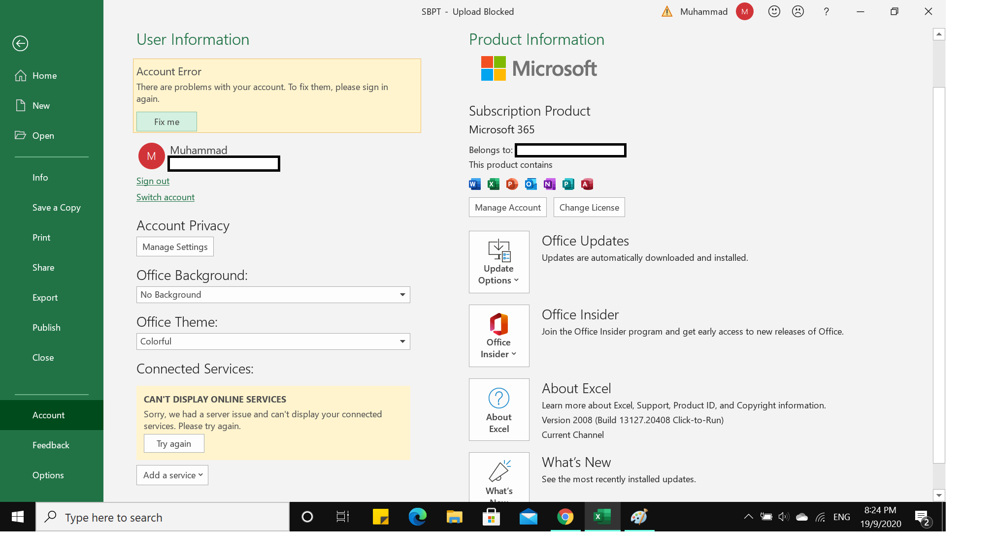This screenshot has width=993, height=558.
Task: Open the Add a service dropdown
Action: (x=172, y=475)
